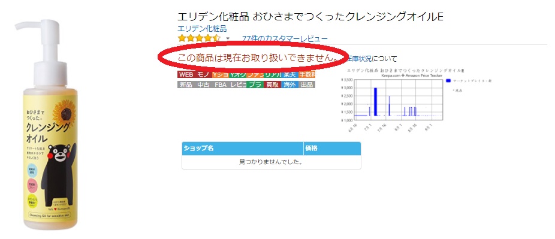Open the orange Yショ search button
This screenshot has height=239, width=555.
(221, 75)
